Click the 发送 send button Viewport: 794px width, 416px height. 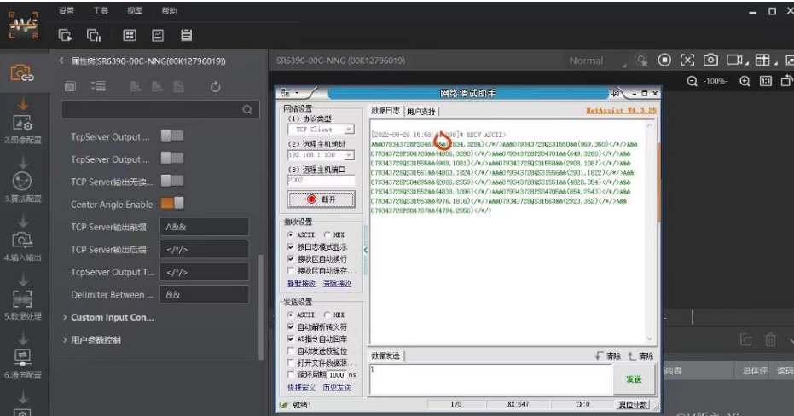pyautogui.click(x=634, y=378)
